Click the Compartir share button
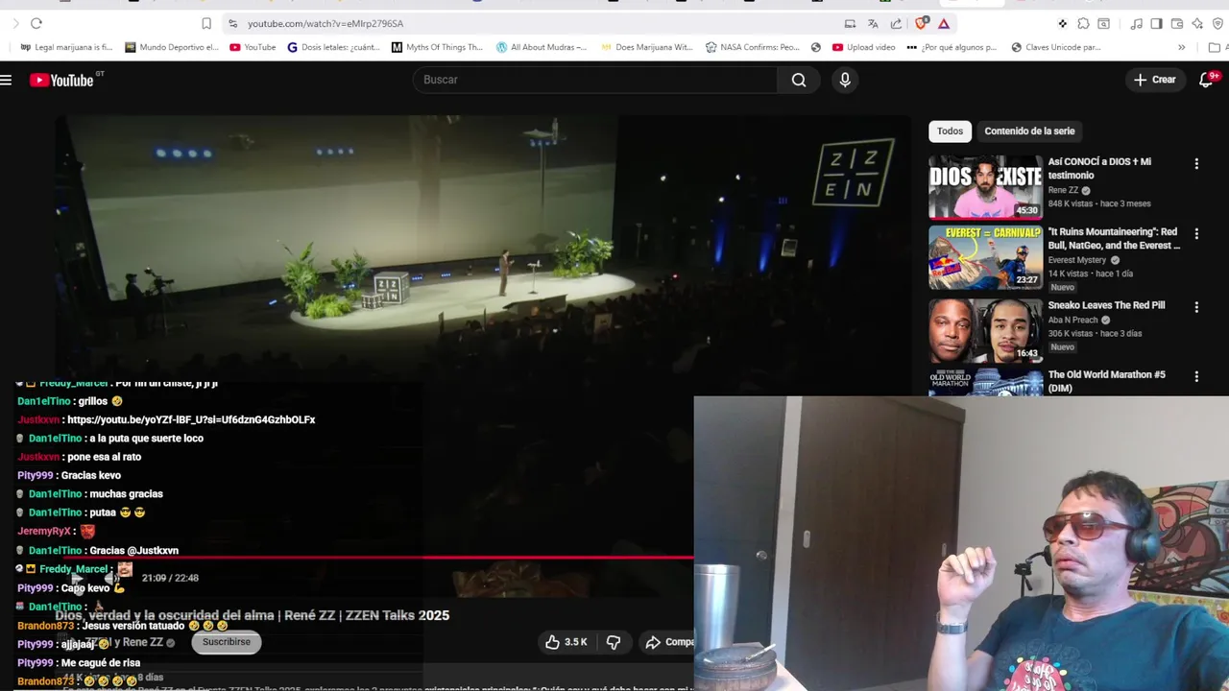This screenshot has width=1229, height=691. (669, 642)
